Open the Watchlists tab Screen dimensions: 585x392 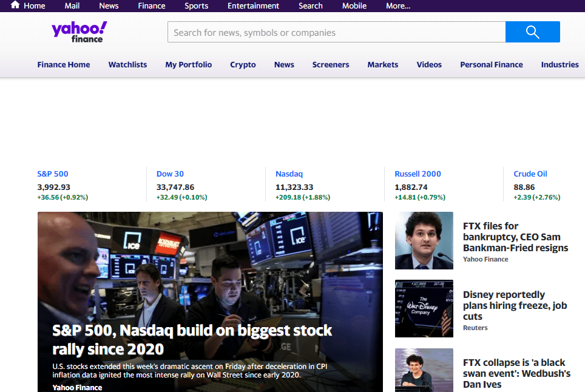(127, 64)
